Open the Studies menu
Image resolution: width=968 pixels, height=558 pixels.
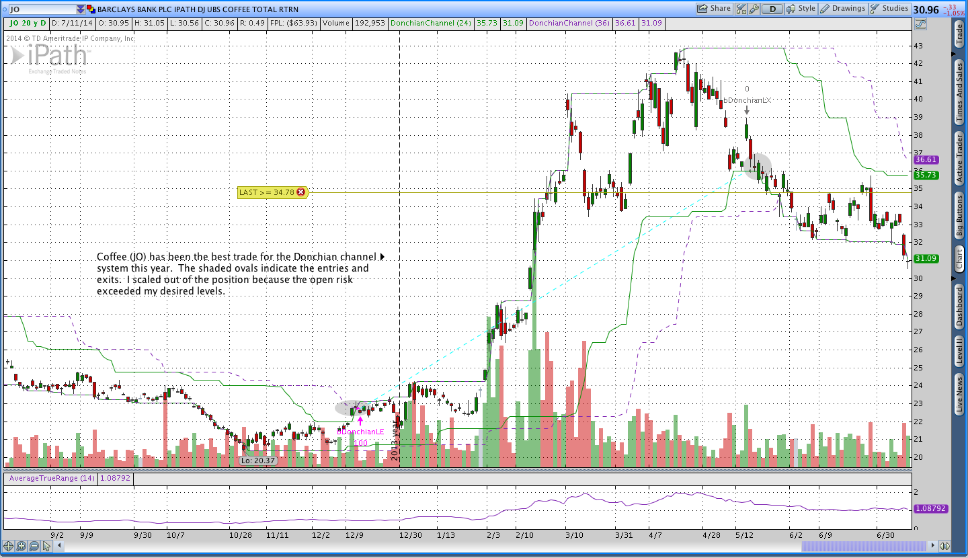click(x=889, y=9)
